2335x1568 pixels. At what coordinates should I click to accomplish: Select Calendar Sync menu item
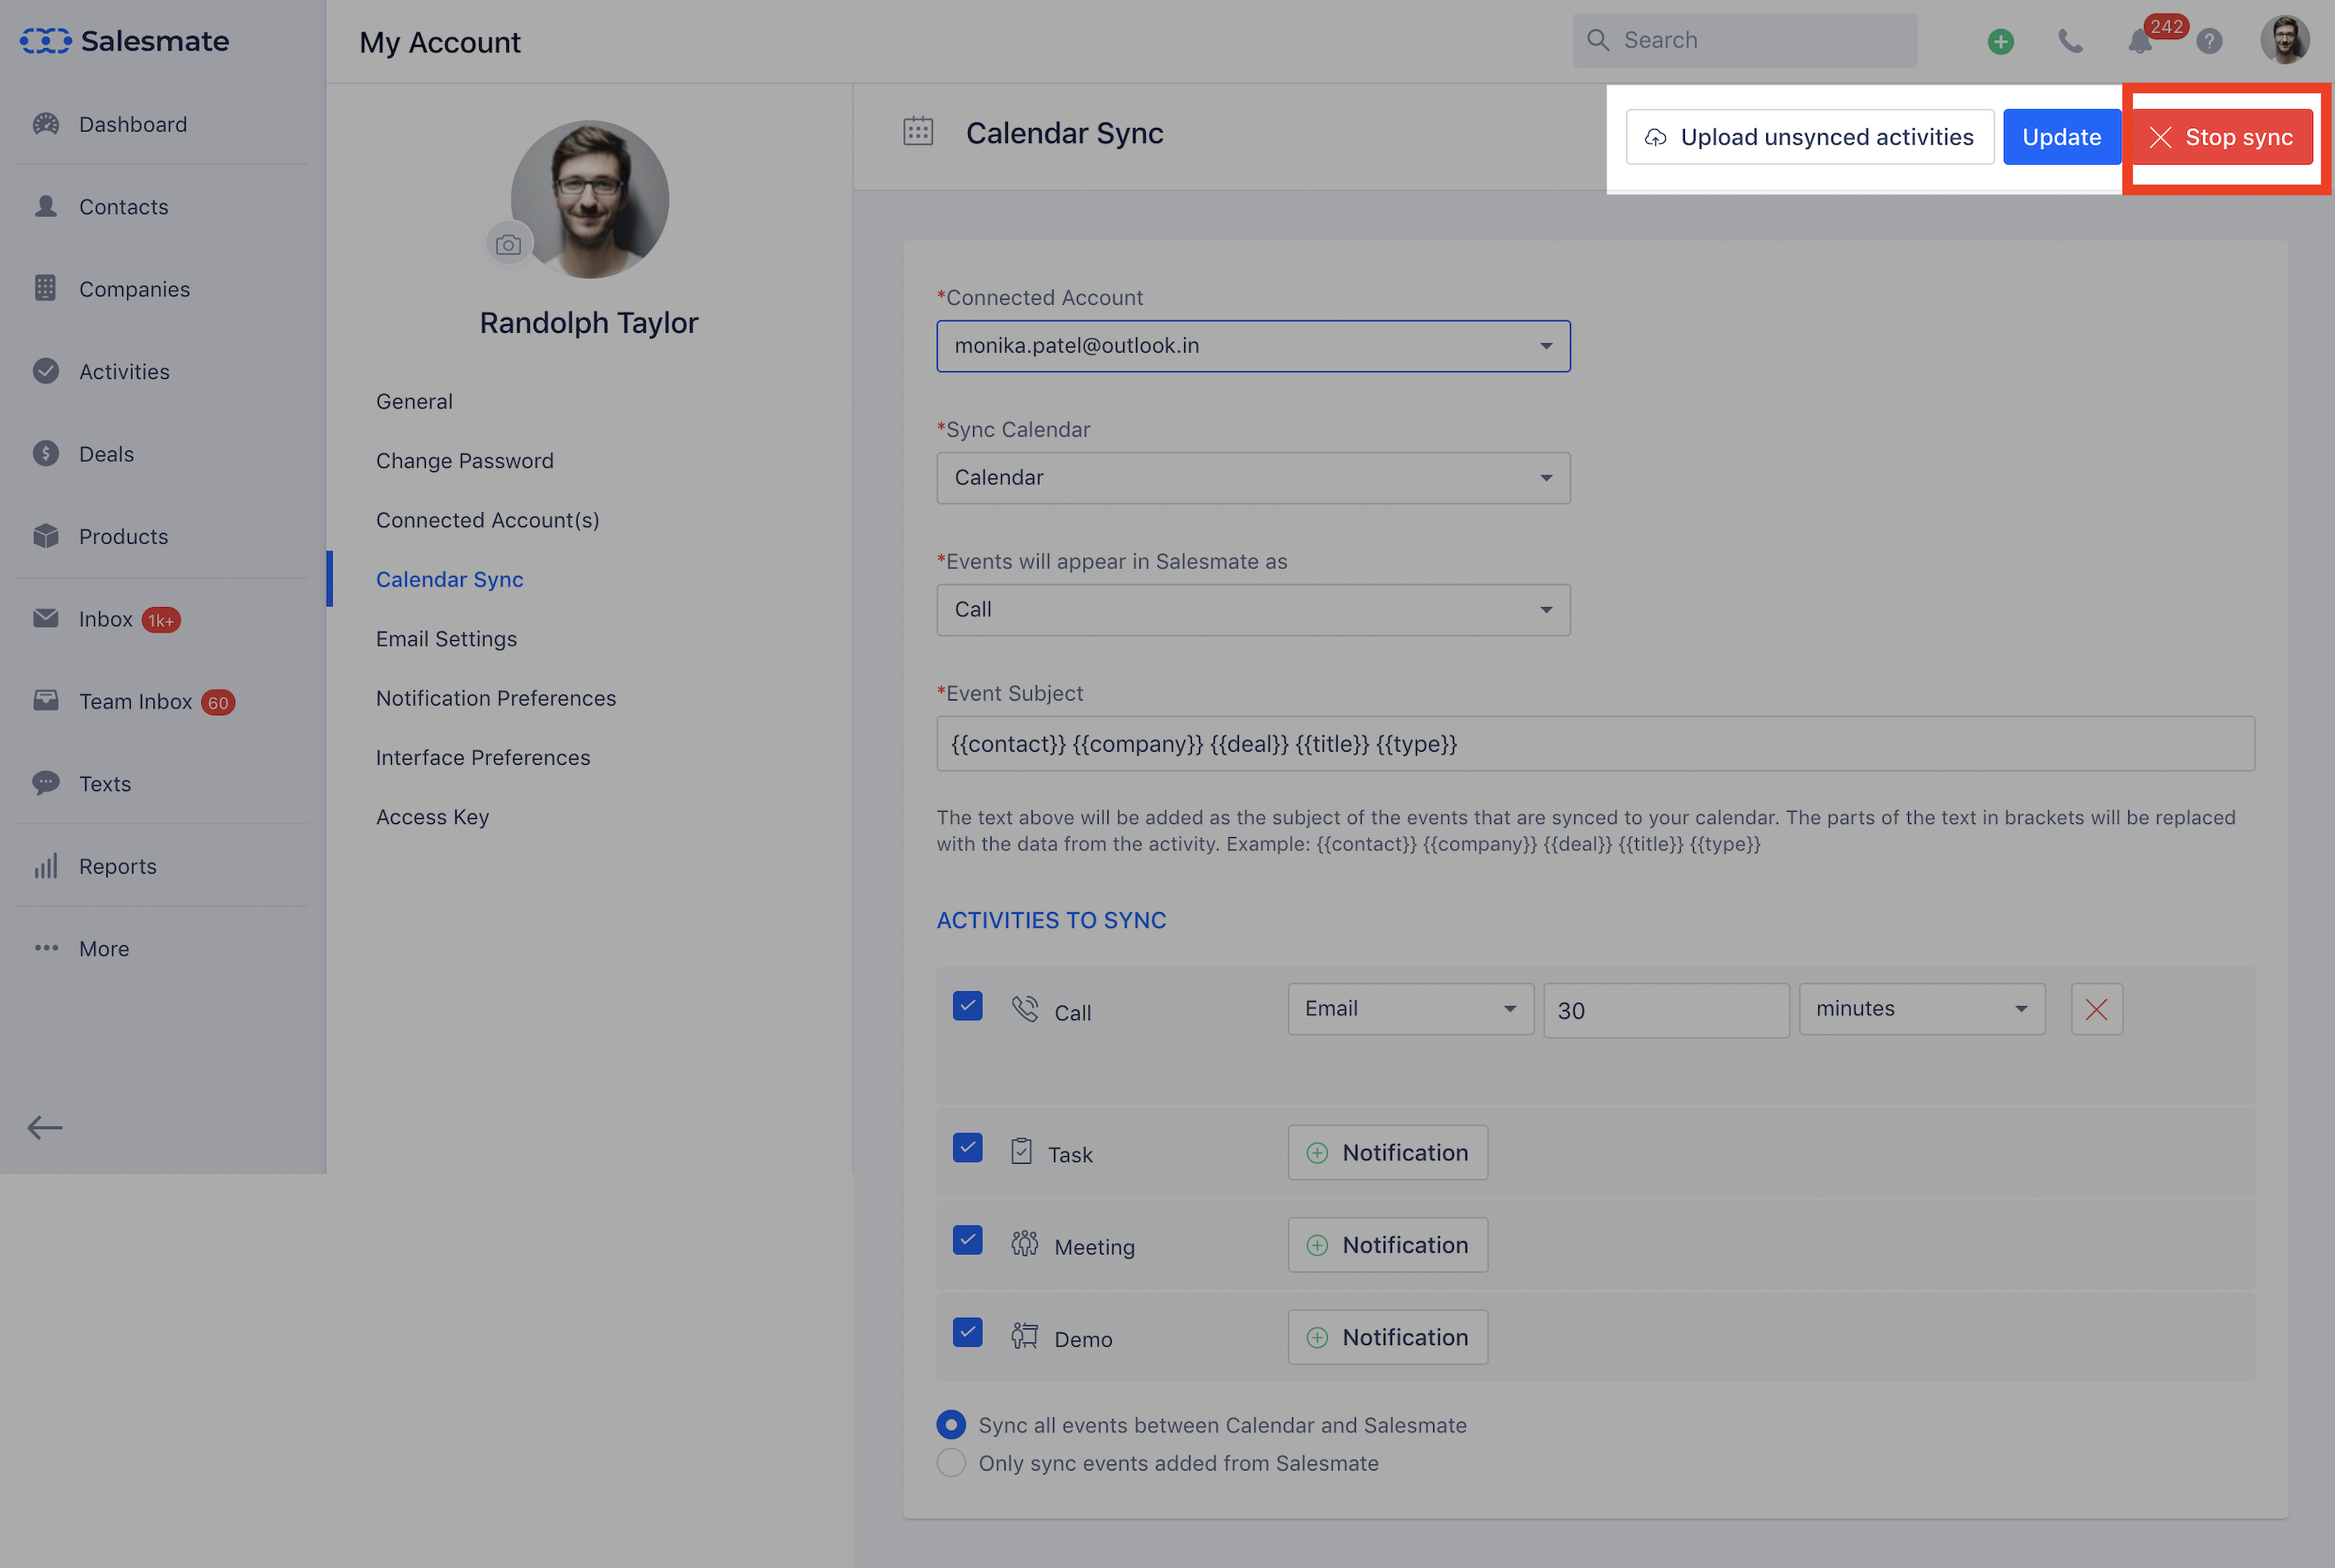[x=450, y=579]
